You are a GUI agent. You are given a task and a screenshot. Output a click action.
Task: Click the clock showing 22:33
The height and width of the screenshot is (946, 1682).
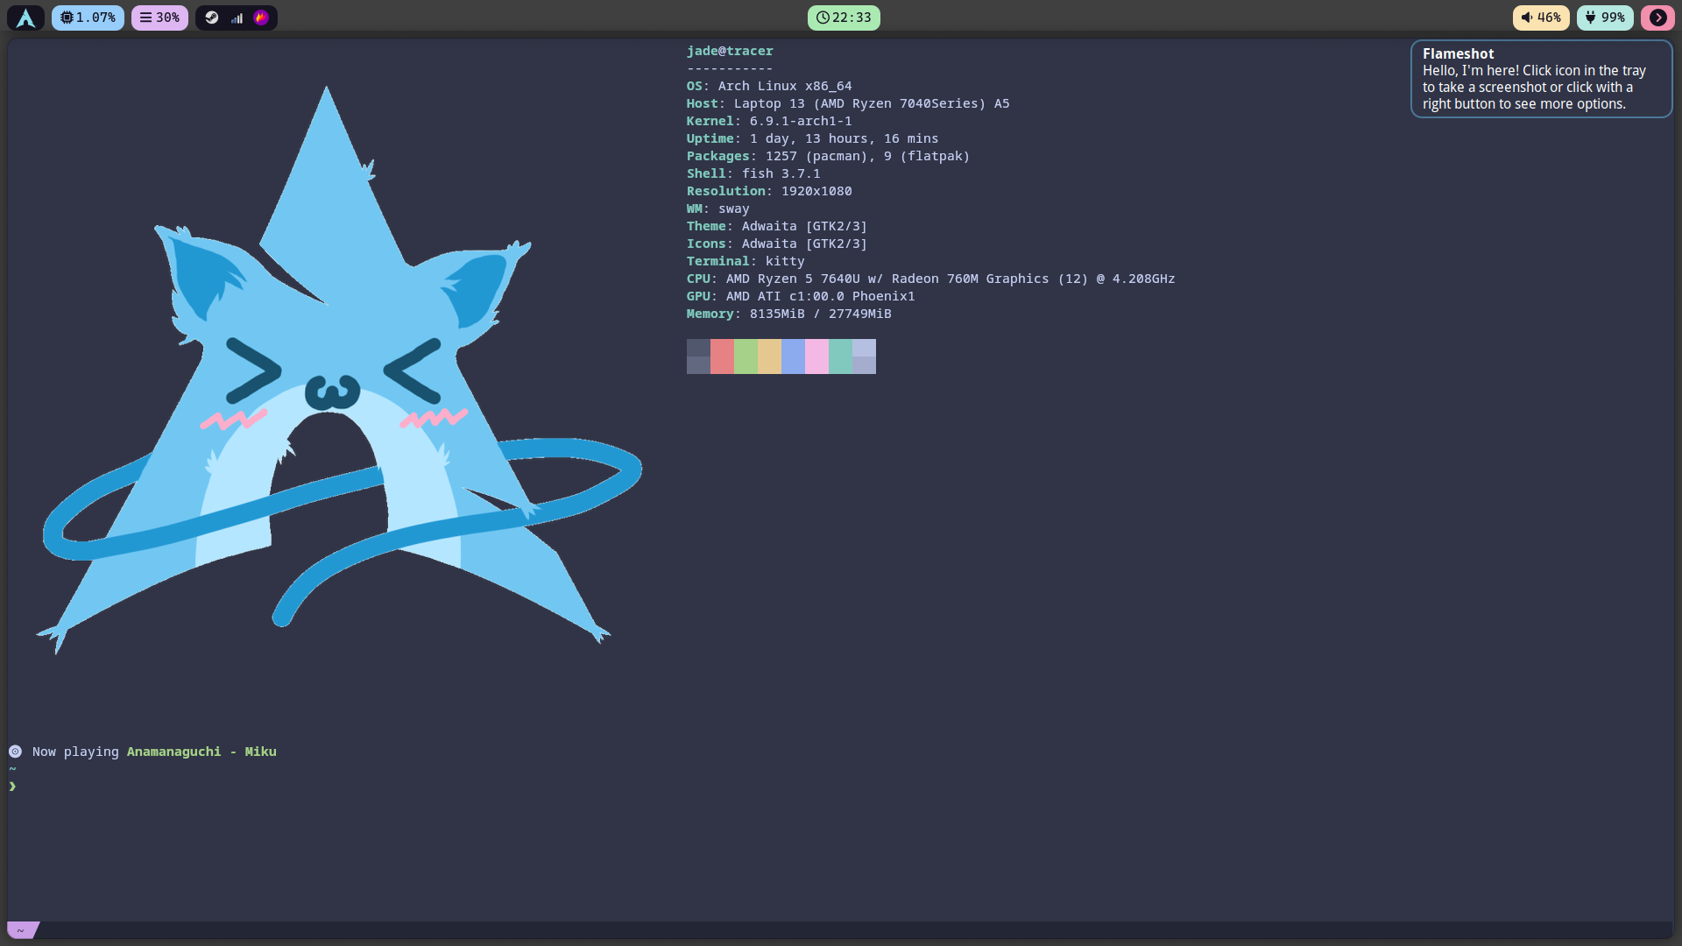(843, 18)
